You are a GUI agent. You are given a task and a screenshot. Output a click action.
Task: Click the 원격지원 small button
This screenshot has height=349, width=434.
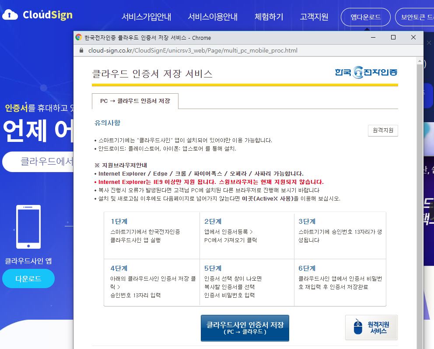pos(383,130)
